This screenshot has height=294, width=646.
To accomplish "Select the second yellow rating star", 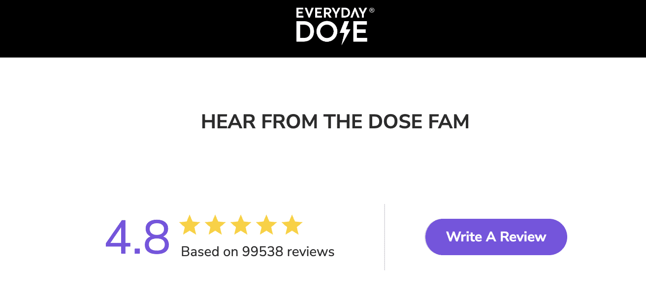I will point(215,225).
